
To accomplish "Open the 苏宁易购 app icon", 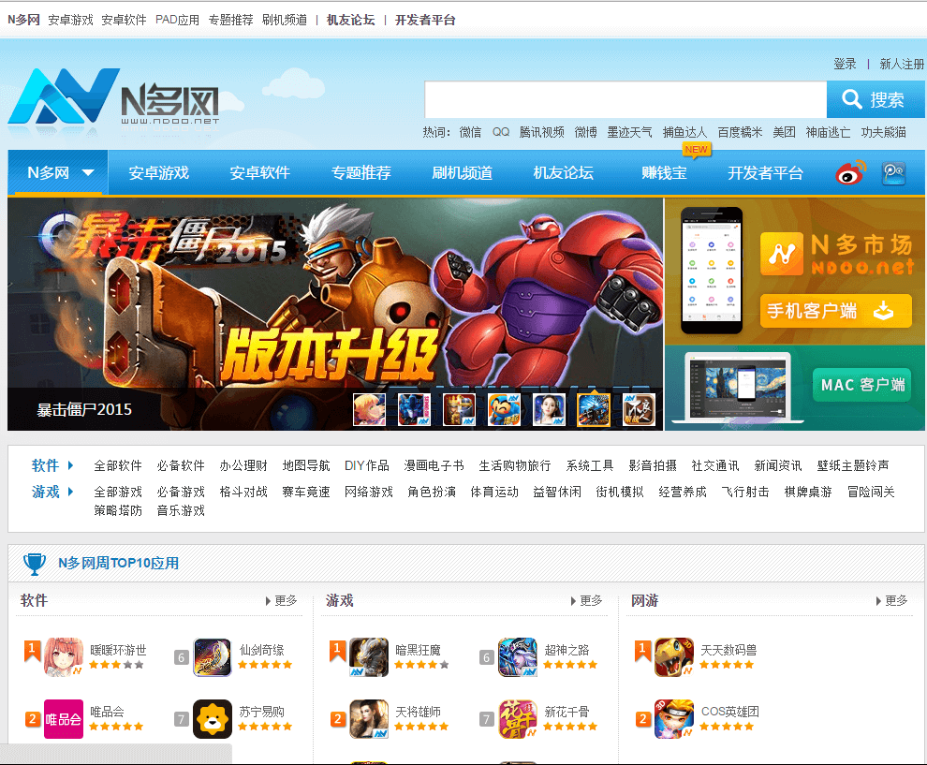I will coord(213,719).
